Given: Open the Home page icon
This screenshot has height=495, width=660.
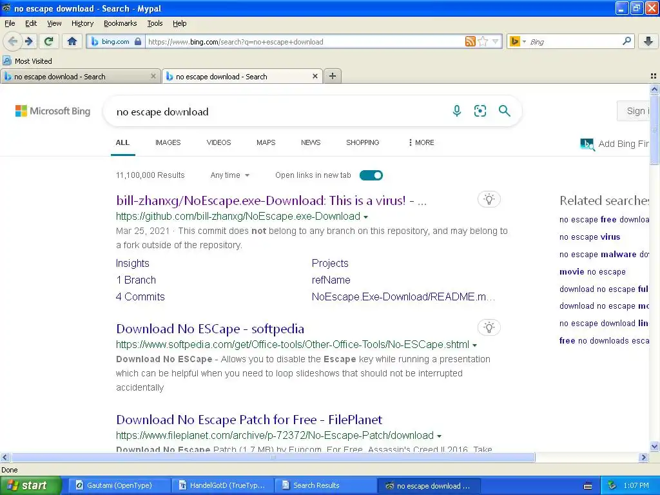Looking at the screenshot, I should (x=72, y=41).
